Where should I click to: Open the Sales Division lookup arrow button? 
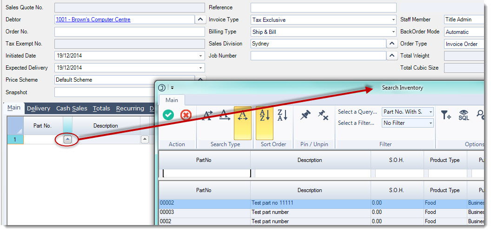(x=391, y=44)
